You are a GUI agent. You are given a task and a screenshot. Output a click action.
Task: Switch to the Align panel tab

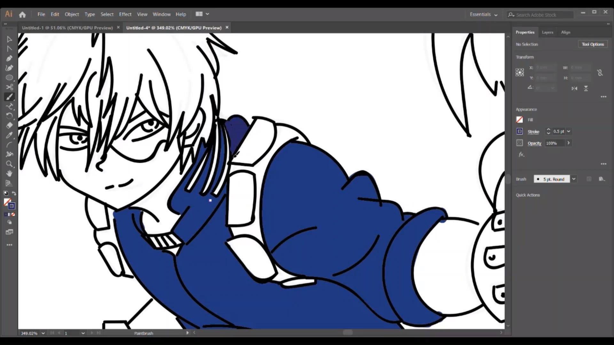pos(565,32)
